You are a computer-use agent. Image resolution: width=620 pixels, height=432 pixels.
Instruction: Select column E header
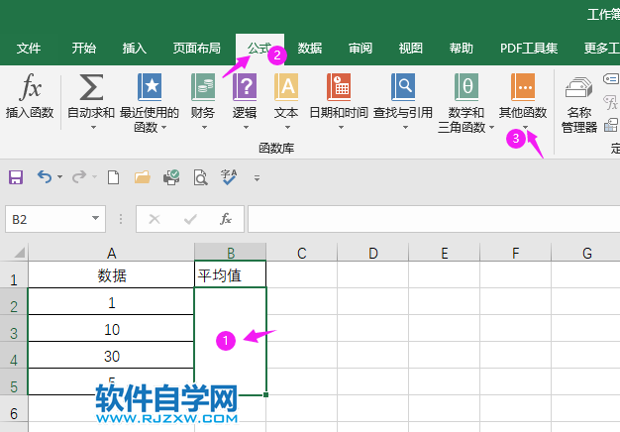[x=445, y=253]
